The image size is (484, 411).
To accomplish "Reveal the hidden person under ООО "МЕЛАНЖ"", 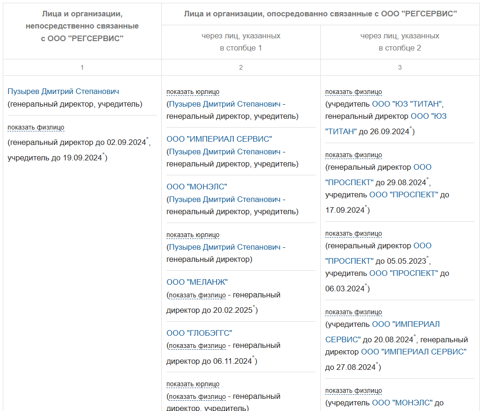I will [x=197, y=295].
